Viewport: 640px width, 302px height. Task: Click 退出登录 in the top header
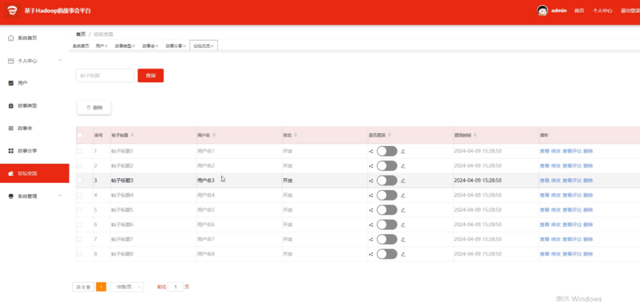[630, 11]
